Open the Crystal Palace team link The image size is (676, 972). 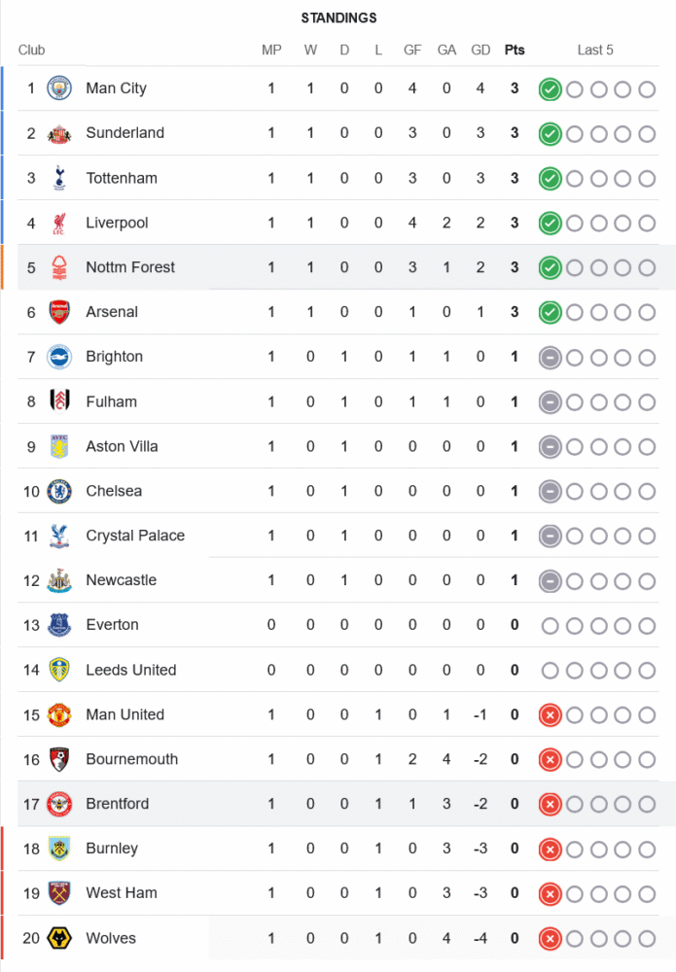click(135, 536)
